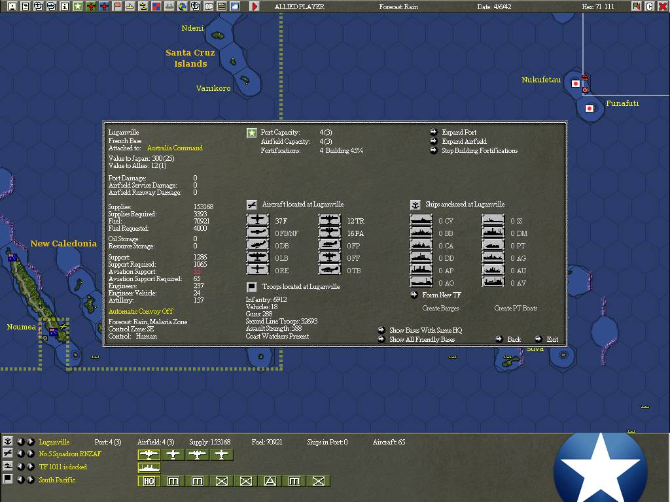
Task: Click the next arrow in Luganville row
Action: [30, 442]
